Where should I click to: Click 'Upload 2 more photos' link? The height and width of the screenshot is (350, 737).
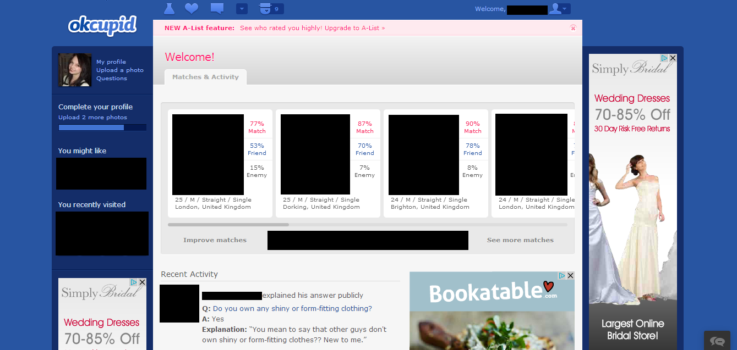tap(92, 118)
